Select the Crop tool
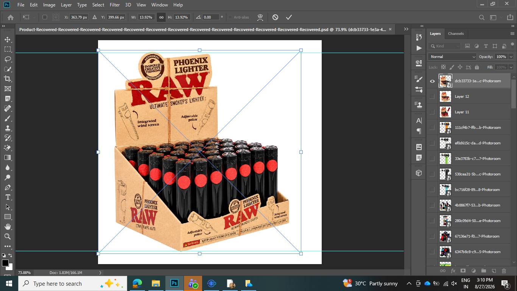 8,79
